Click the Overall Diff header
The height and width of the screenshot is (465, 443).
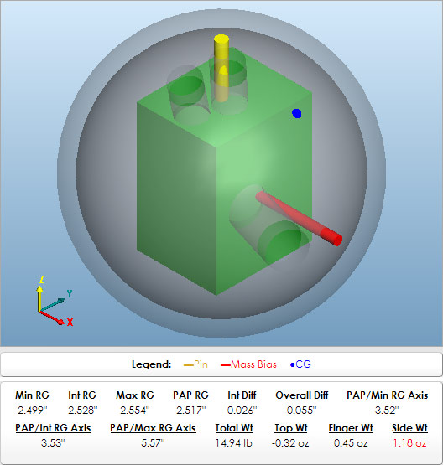(x=302, y=395)
